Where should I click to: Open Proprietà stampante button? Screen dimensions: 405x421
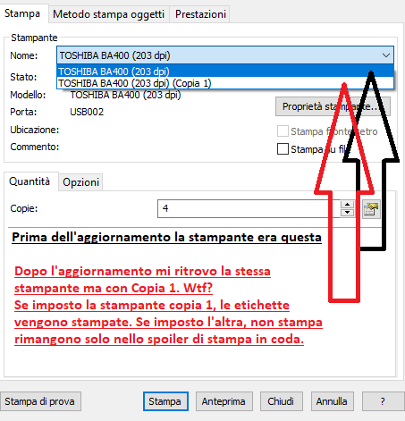tap(333, 106)
